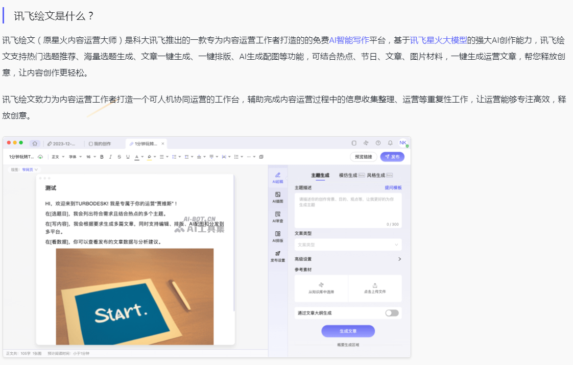
Task: Open the notebook icon in the top bar
Action: [x=354, y=143]
